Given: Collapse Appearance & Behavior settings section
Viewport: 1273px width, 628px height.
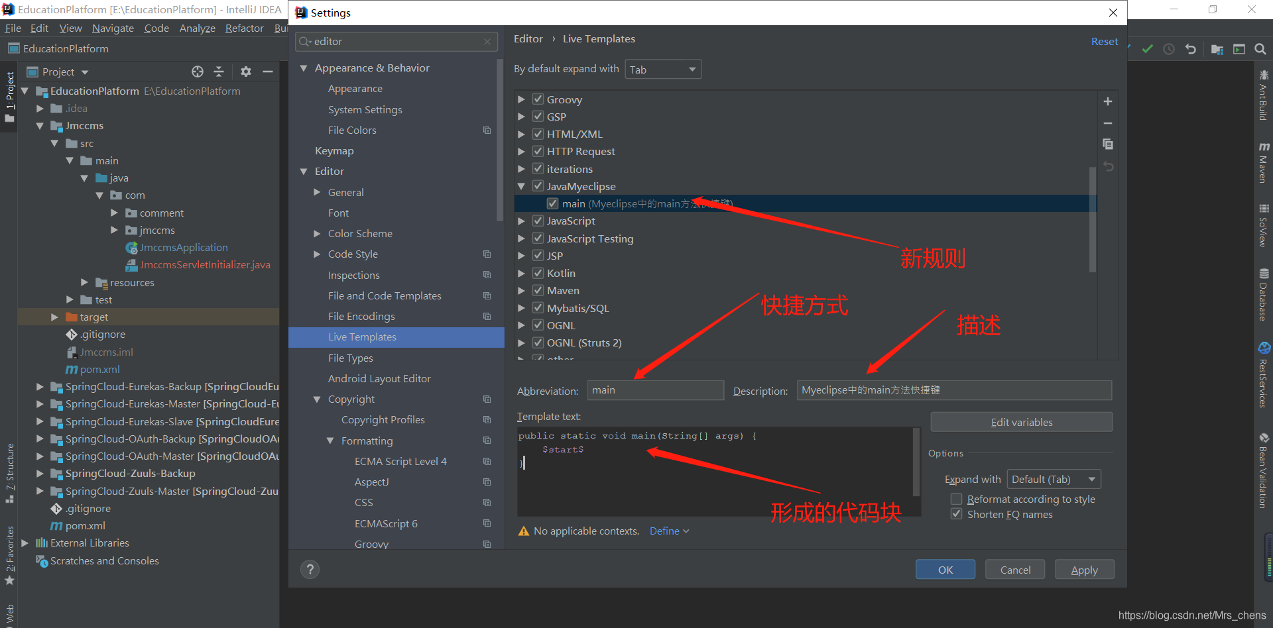Looking at the screenshot, I should 304,68.
